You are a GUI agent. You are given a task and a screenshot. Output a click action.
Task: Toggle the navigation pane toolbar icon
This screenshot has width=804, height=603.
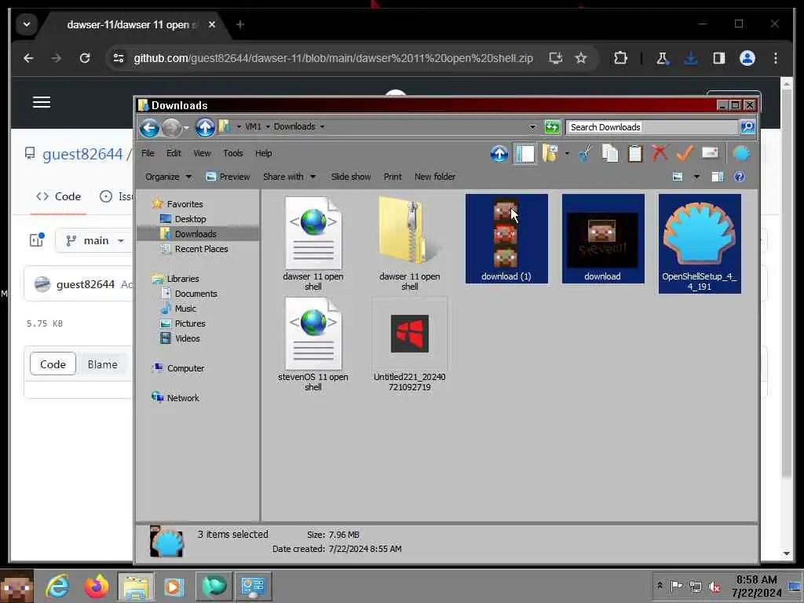(525, 153)
